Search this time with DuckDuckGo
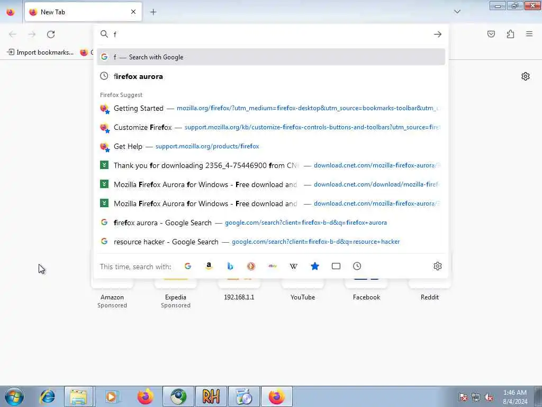The width and height of the screenshot is (542, 407). click(251, 266)
